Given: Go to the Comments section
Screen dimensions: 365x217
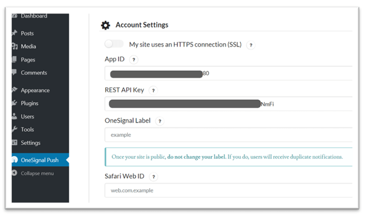Looking at the screenshot, I should 34,73.
